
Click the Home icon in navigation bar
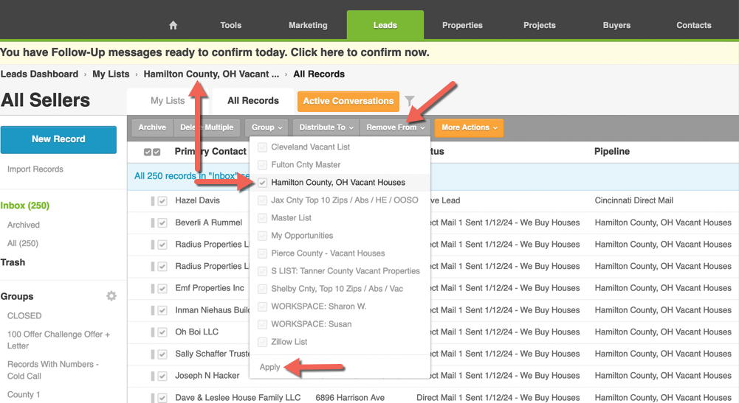pyautogui.click(x=173, y=25)
